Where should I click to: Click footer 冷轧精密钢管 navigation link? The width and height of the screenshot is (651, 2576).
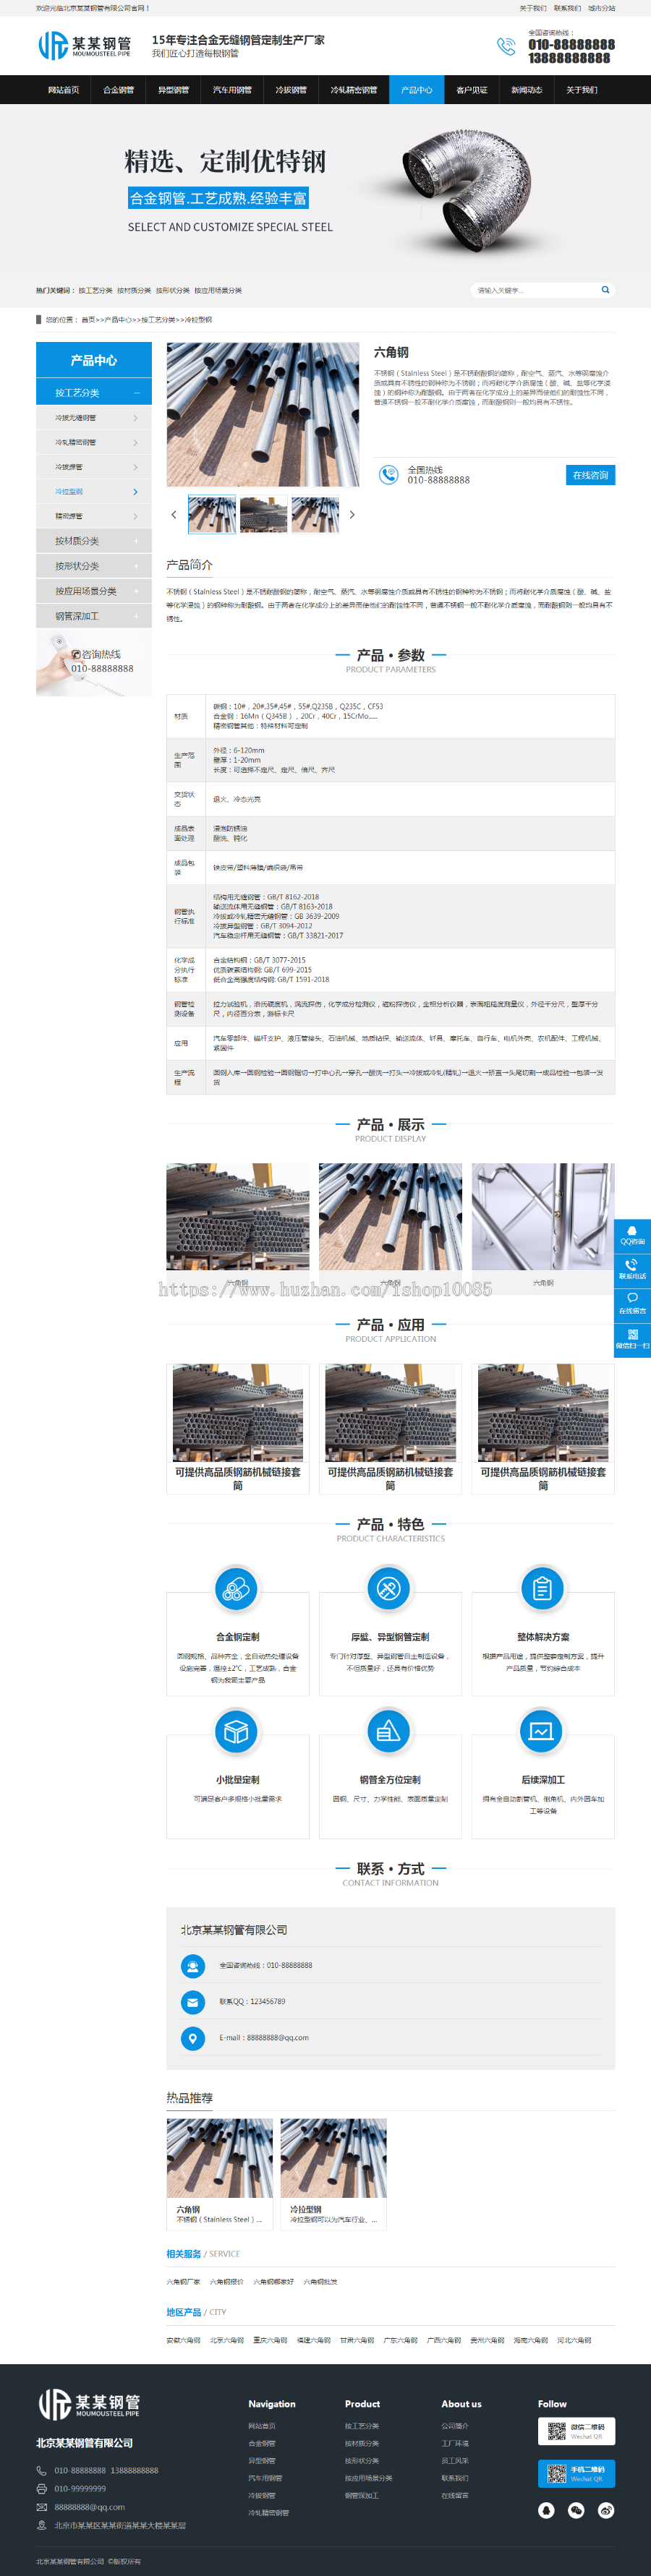pyautogui.click(x=268, y=2512)
